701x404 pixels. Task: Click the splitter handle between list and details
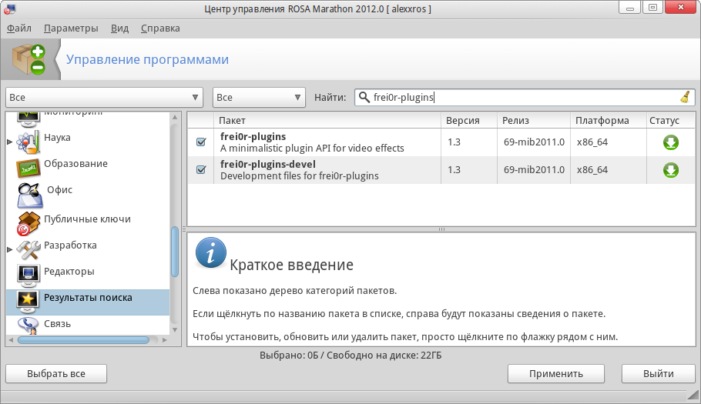441,229
